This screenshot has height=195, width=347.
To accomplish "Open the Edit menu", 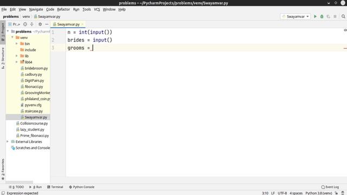I will click(12, 9).
